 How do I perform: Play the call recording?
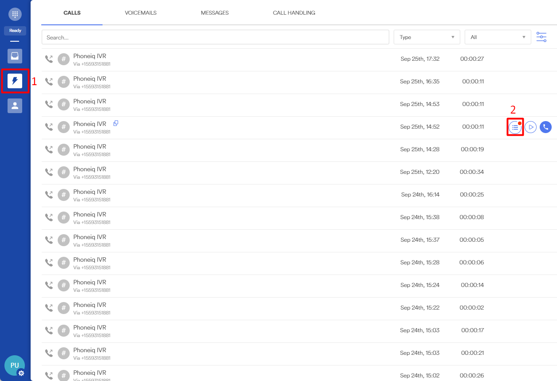[530, 127]
